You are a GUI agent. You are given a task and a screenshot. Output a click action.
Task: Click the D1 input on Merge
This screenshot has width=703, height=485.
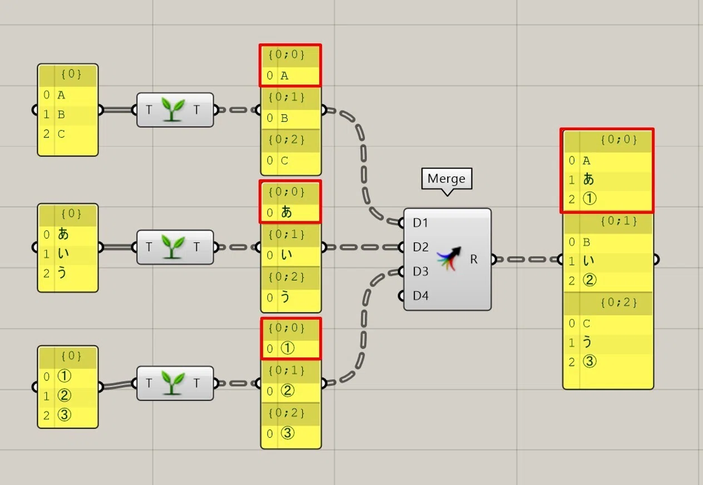pyautogui.click(x=420, y=223)
